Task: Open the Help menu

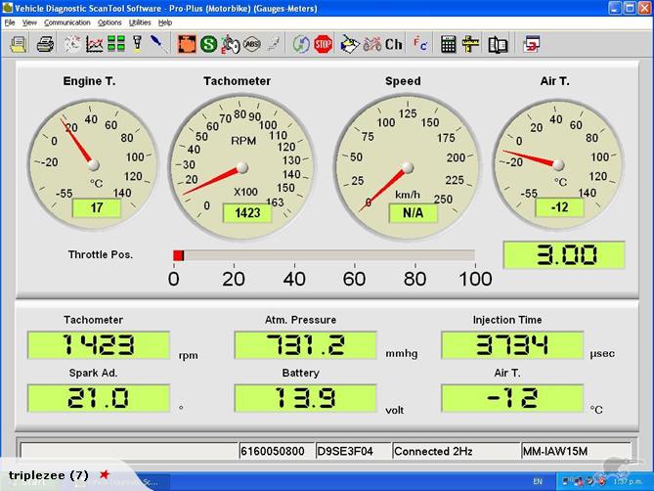Action: [x=165, y=22]
